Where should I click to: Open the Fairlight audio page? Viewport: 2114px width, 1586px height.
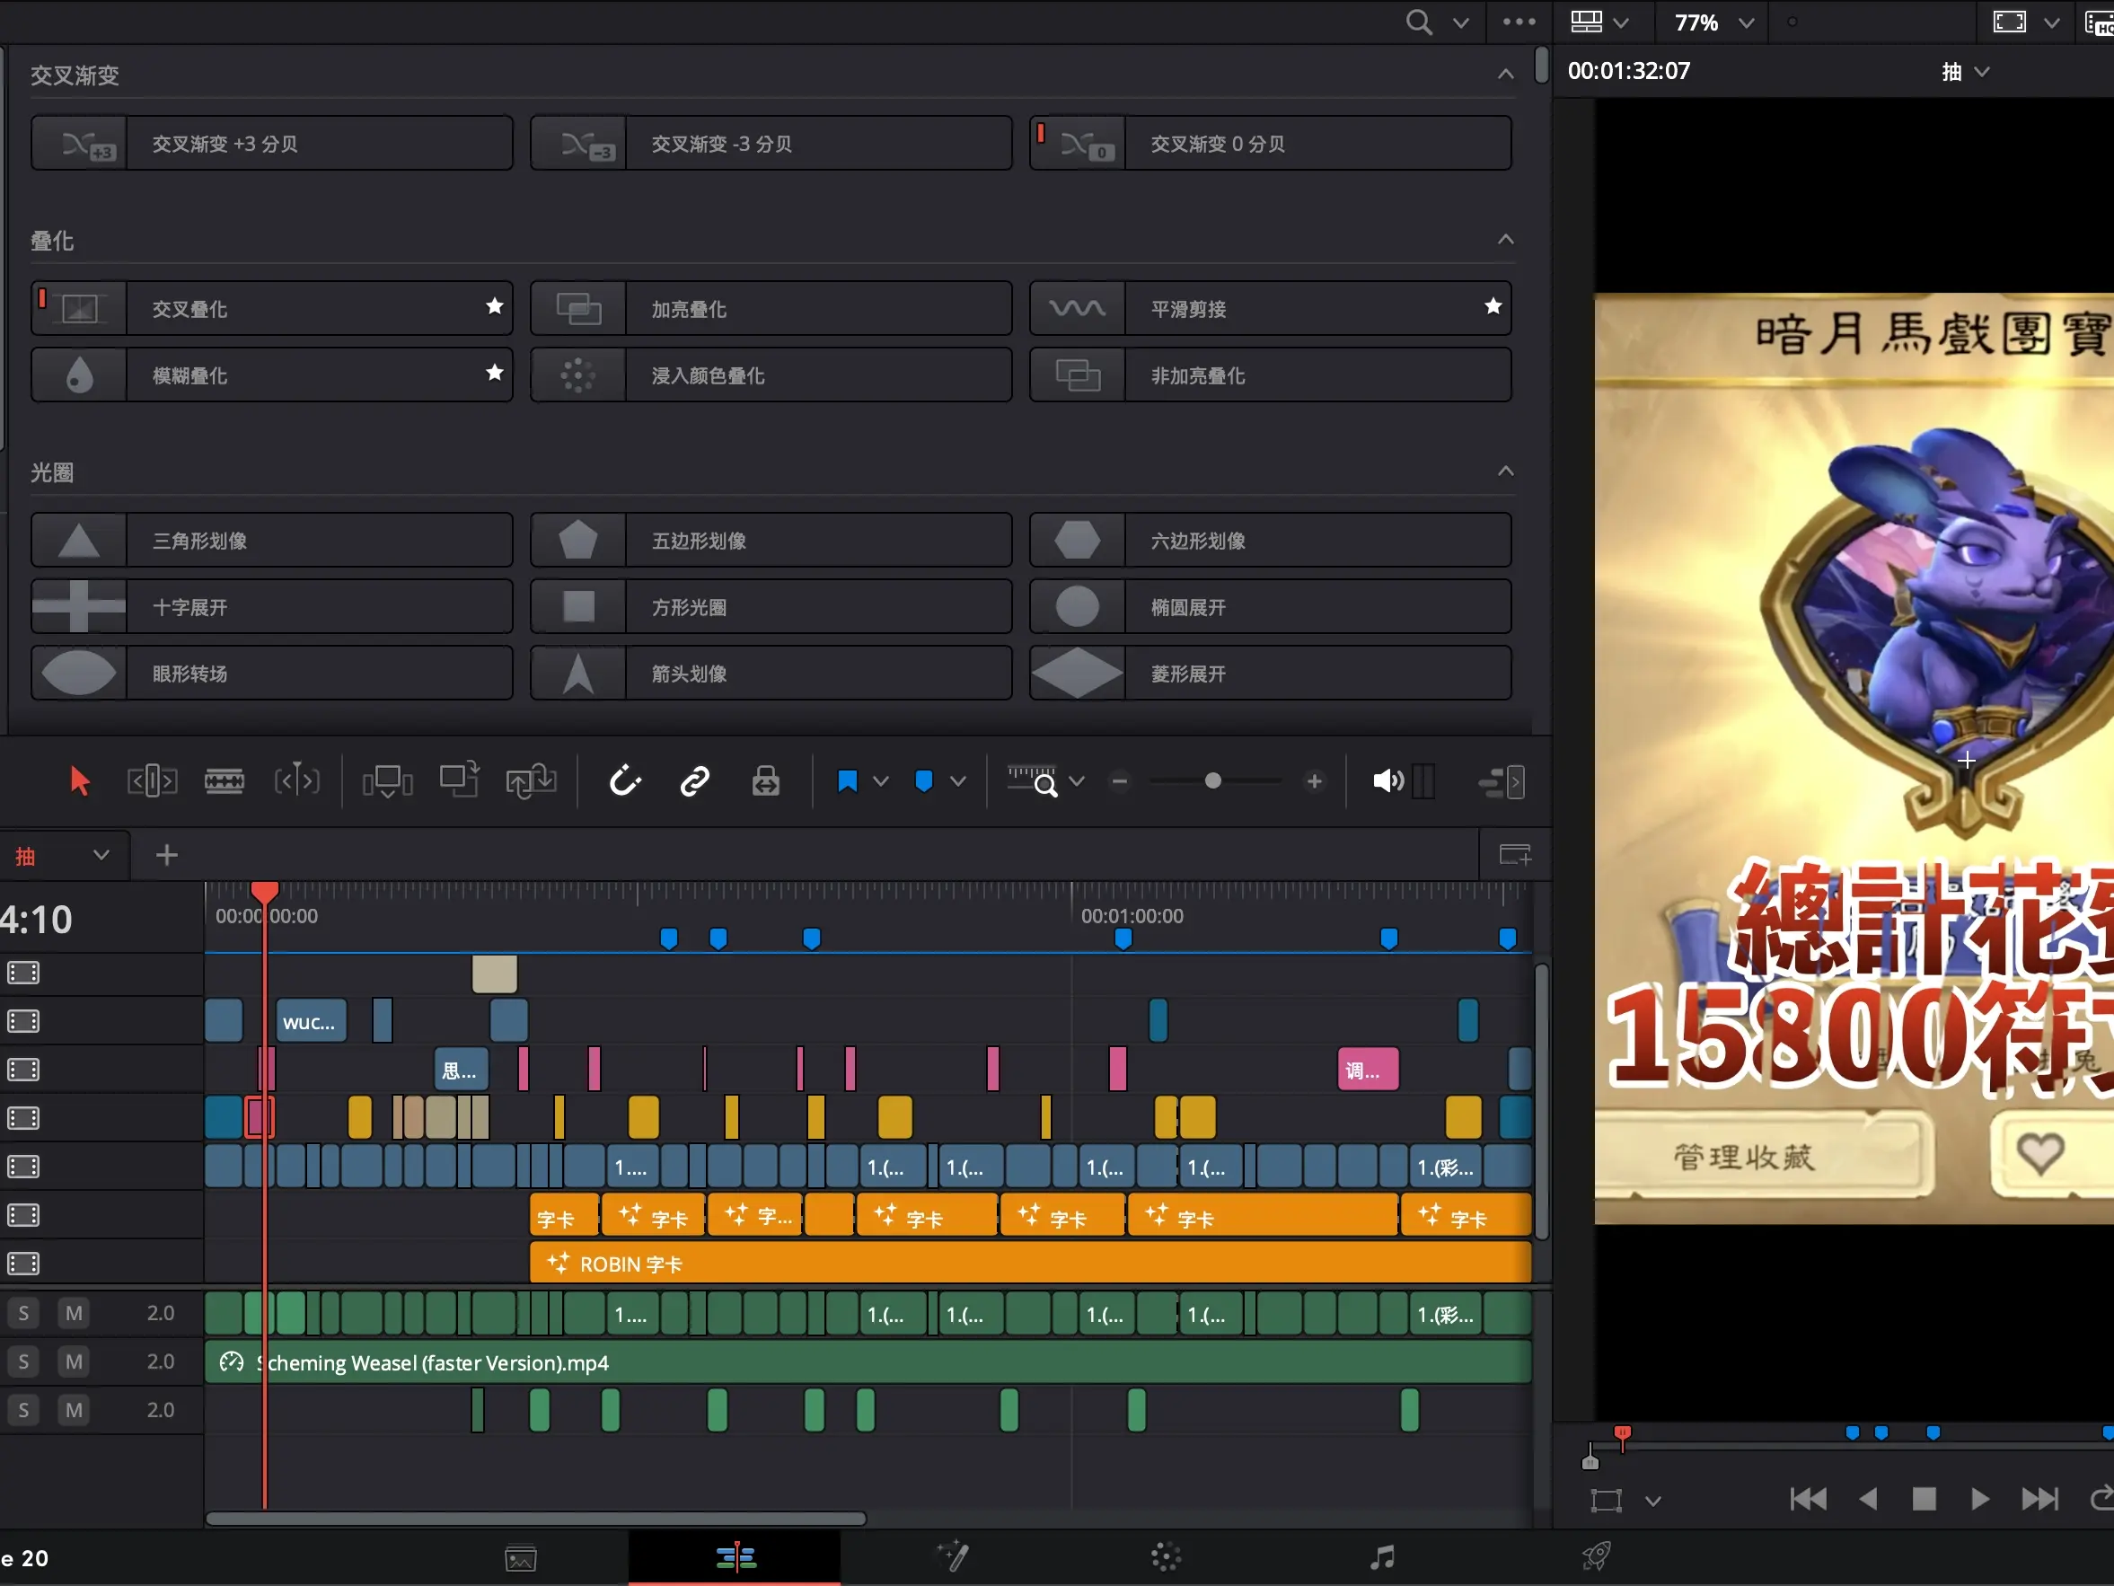(1380, 1555)
